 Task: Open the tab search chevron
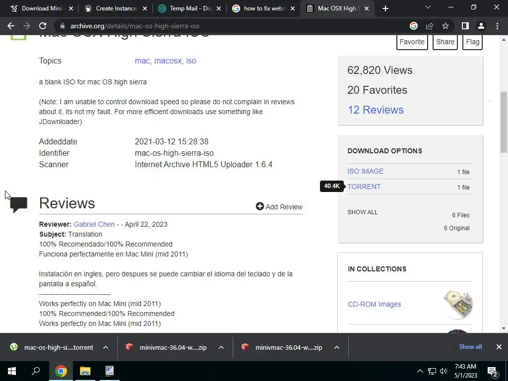428,7
